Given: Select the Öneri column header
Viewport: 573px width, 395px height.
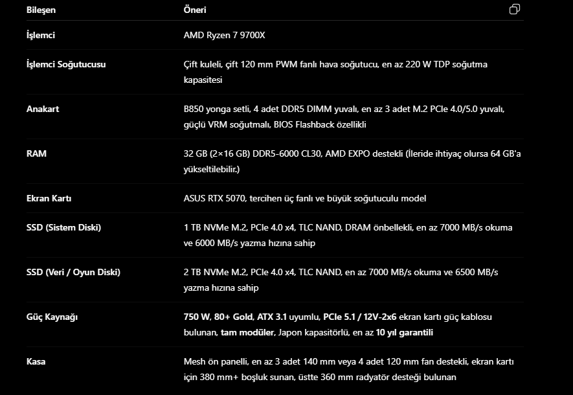Looking at the screenshot, I should point(195,10).
